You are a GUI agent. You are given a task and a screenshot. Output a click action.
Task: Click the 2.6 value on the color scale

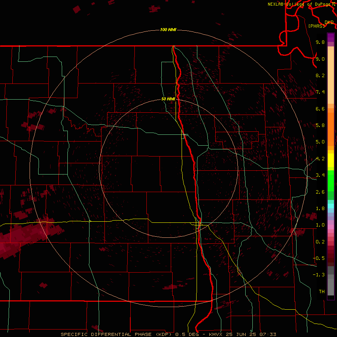coord(320,192)
